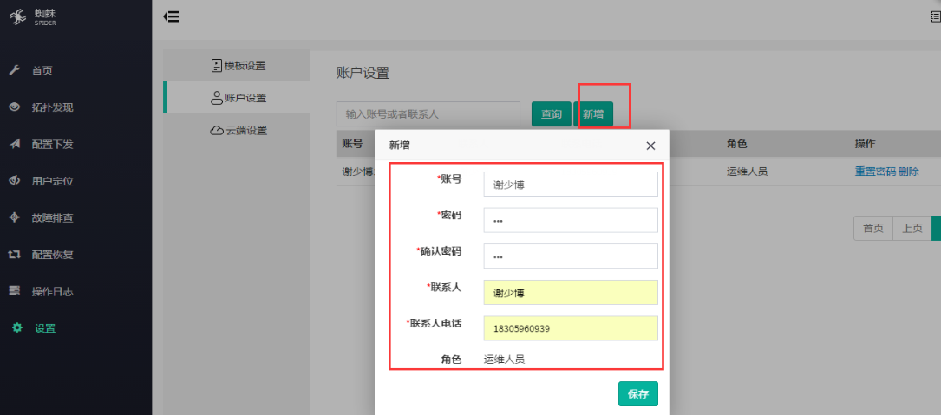The height and width of the screenshot is (415, 941).
Task: Click the 重置密码 link
Action: pos(874,172)
